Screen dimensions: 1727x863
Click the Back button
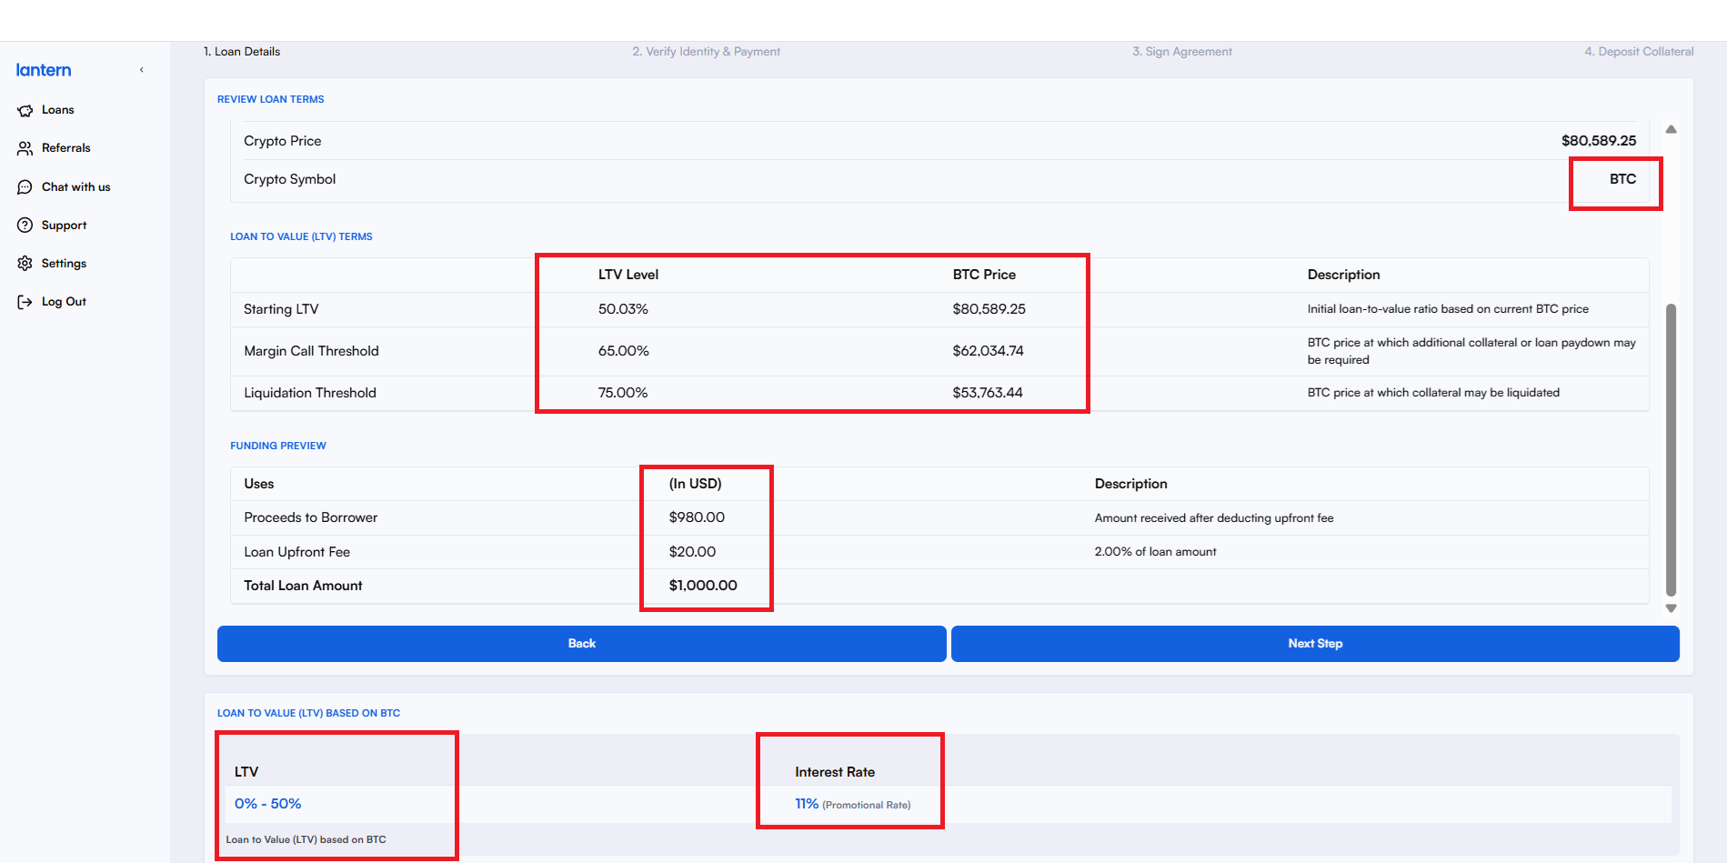582,644
